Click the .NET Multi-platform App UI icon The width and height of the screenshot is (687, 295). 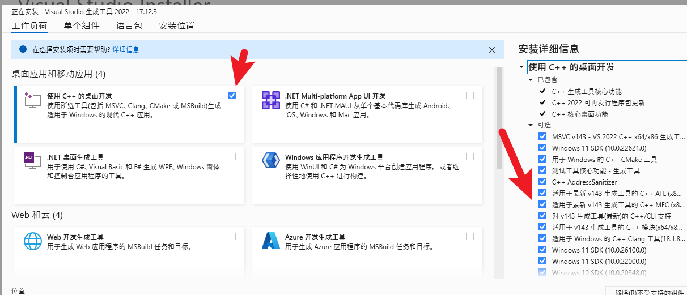(x=270, y=101)
